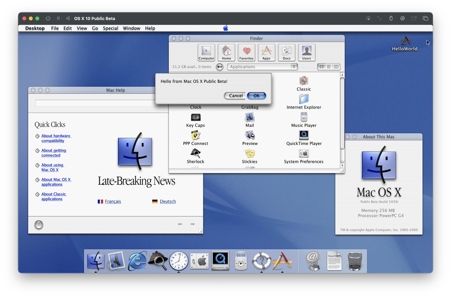Go to Home in Finder toolbar
Image resolution: width=451 pixels, height=297 pixels.
226,52
